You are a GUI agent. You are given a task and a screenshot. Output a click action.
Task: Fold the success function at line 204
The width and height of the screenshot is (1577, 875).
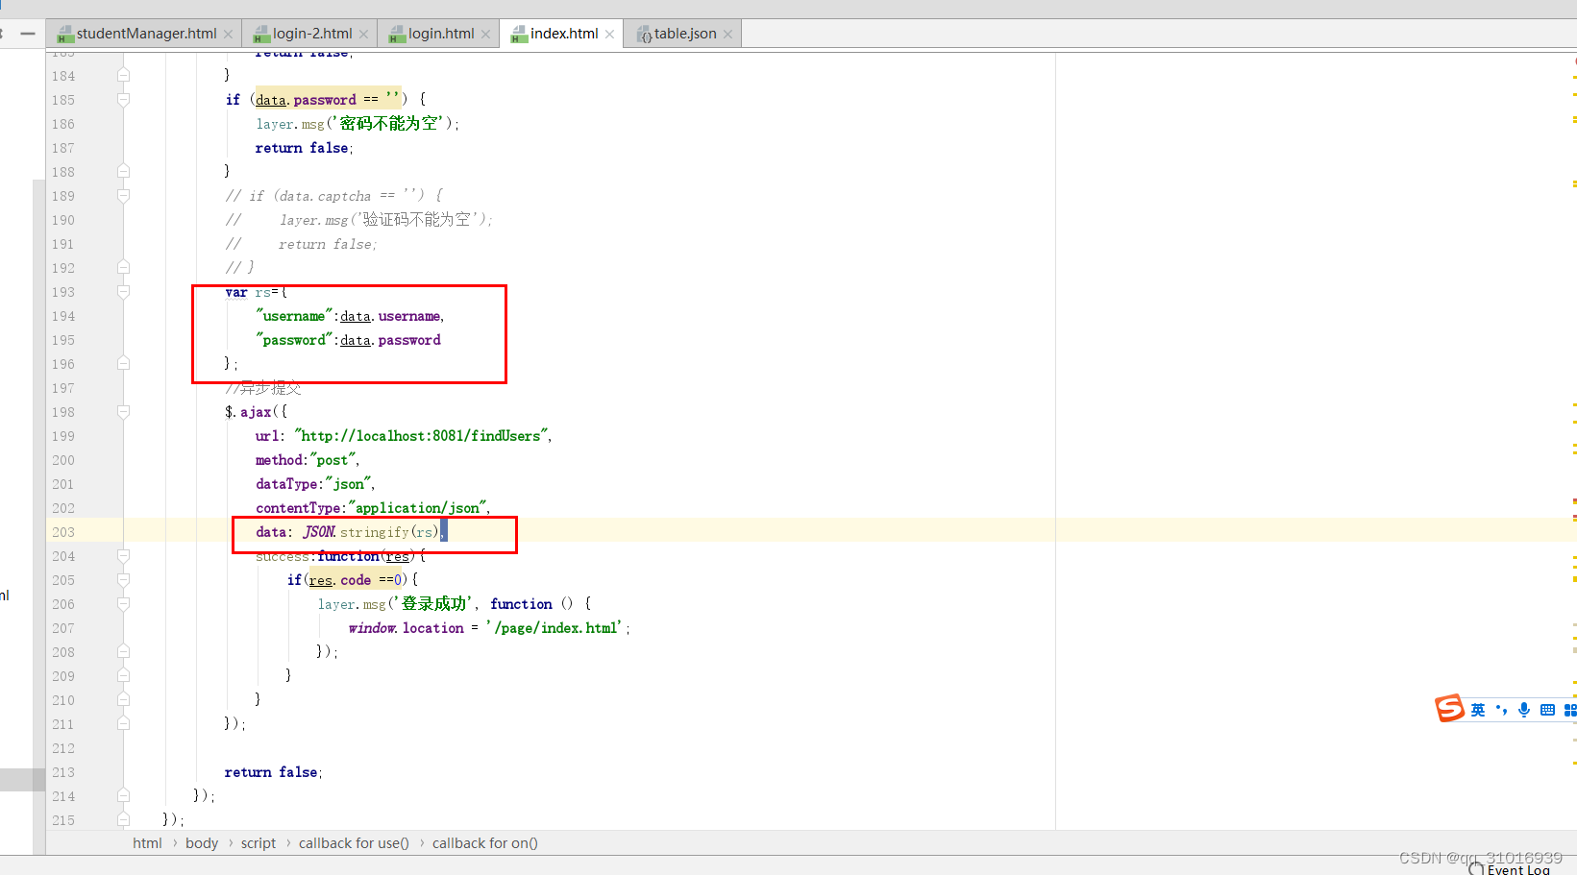click(x=123, y=555)
